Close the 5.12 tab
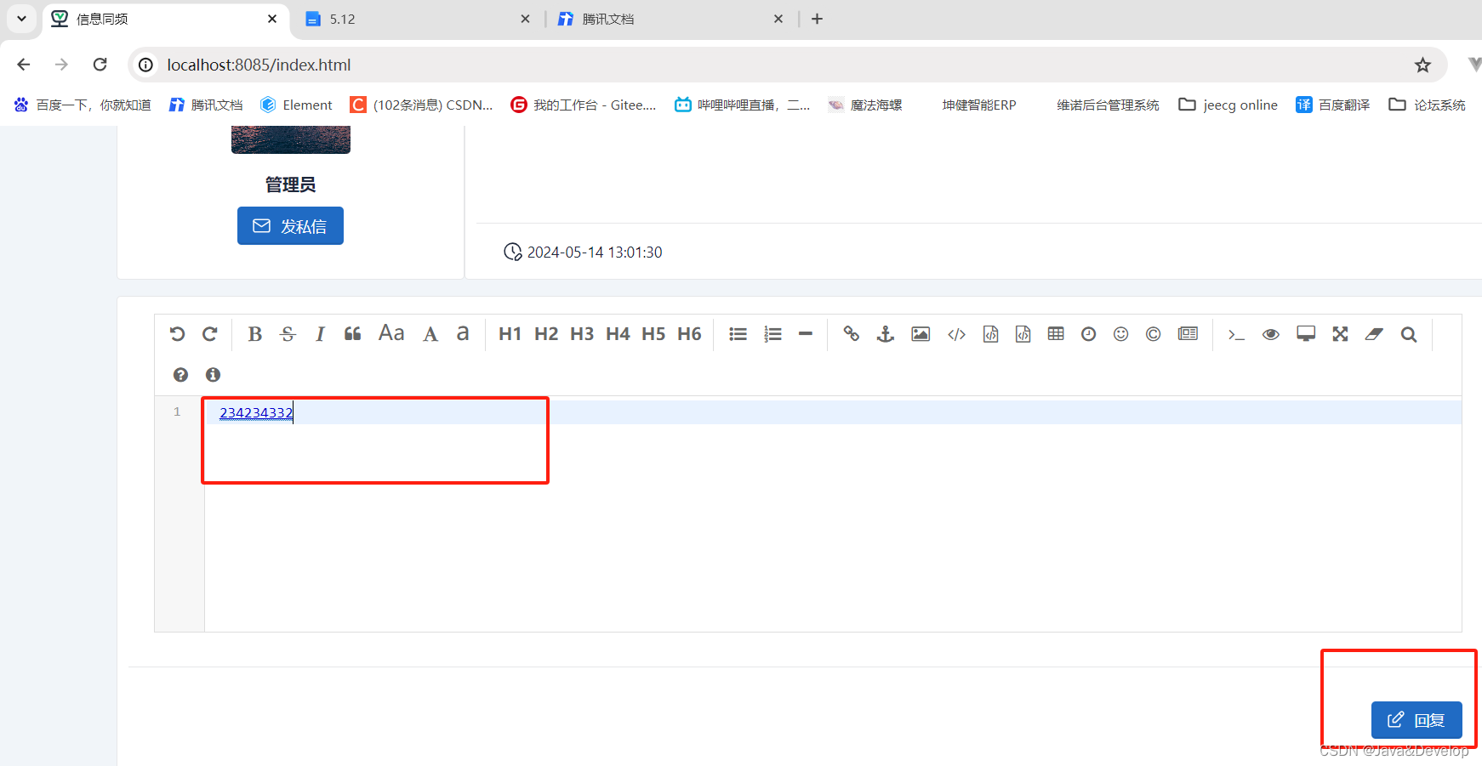This screenshot has height=766, width=1482. pyautogui.click(x=525, y=19)
